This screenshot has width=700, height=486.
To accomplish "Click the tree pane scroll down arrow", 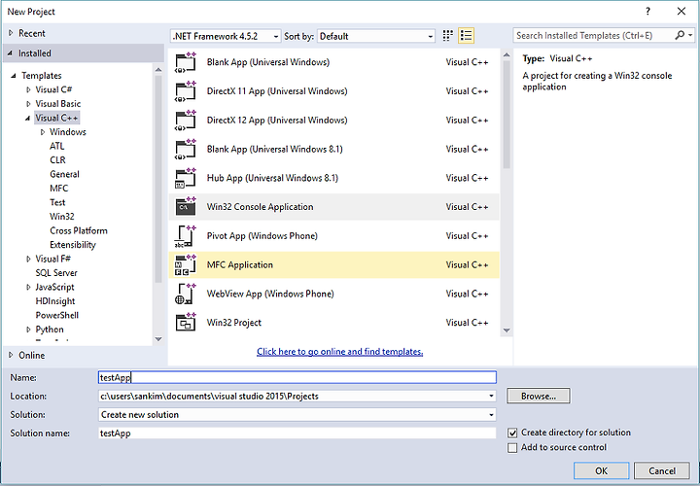I will [158, 339].
